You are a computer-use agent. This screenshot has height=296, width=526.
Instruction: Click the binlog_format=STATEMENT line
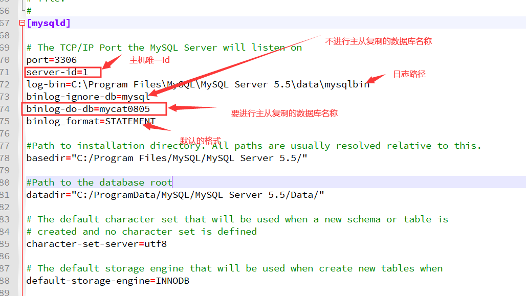click(91, 121)
